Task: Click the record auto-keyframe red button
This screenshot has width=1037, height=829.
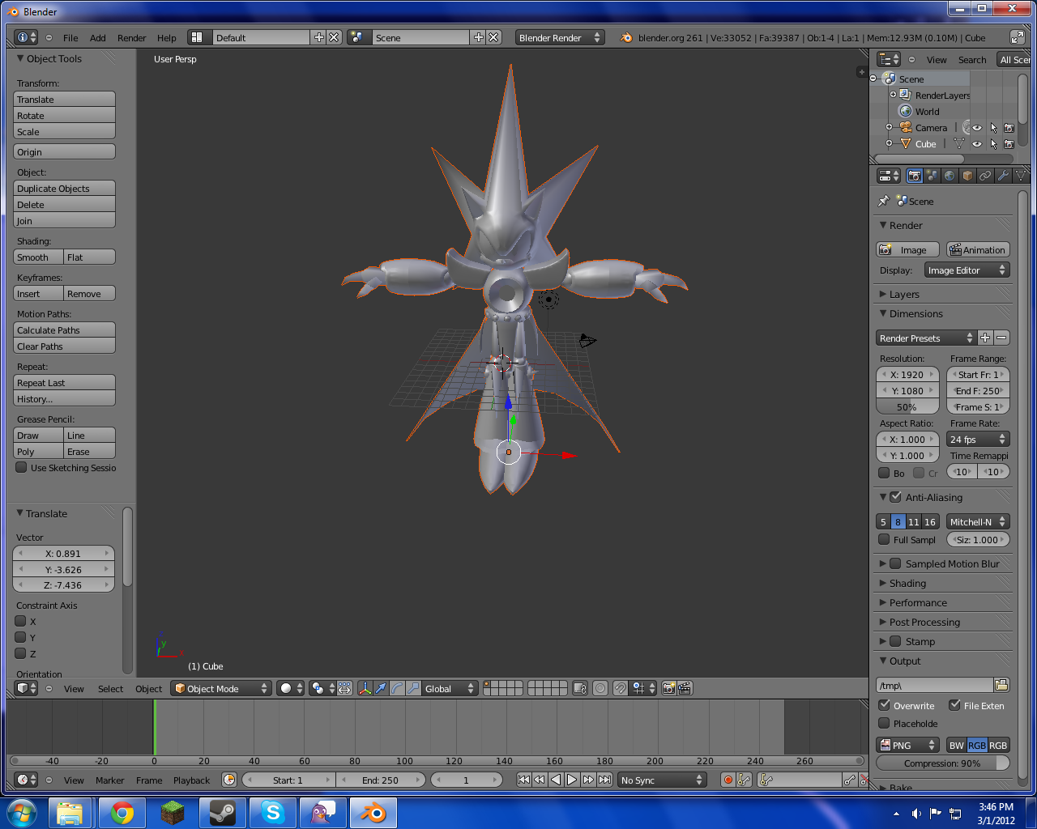Action: (728, 780)
